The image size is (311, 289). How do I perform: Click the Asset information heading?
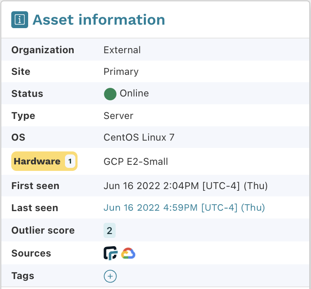(x=99, y=20)
